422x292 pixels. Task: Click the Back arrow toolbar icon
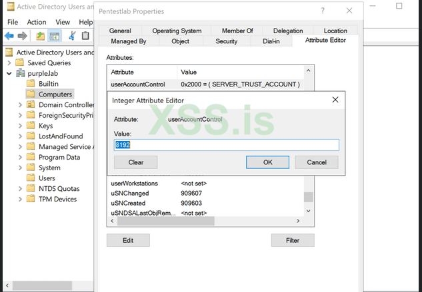(9, 36)
